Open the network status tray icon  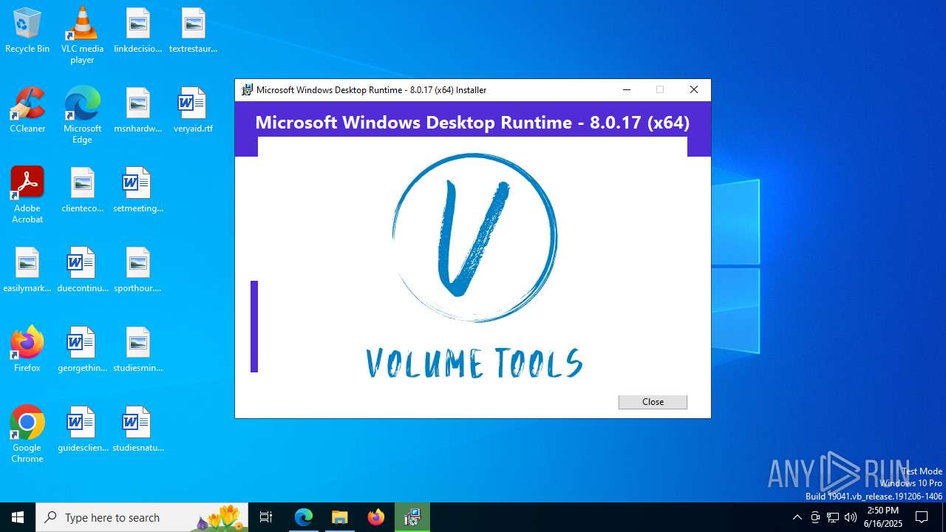click(833, 517)
